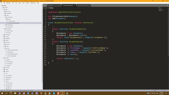Open the Goto menu
This screenshot has height=95, width=169.
pos(20,3)
